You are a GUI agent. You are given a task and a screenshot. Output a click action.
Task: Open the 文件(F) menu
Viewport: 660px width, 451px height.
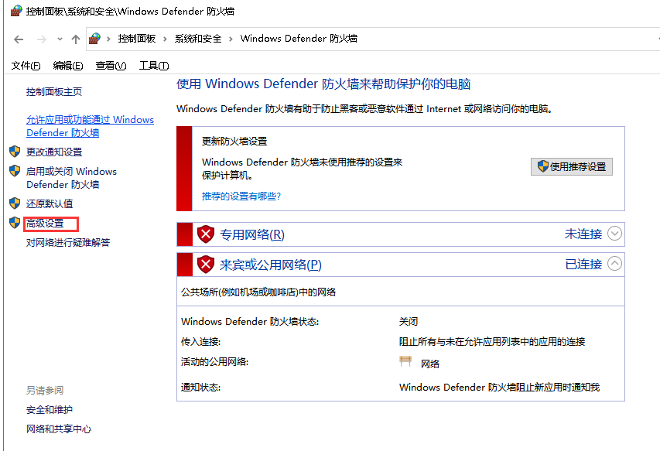[26, 66]
